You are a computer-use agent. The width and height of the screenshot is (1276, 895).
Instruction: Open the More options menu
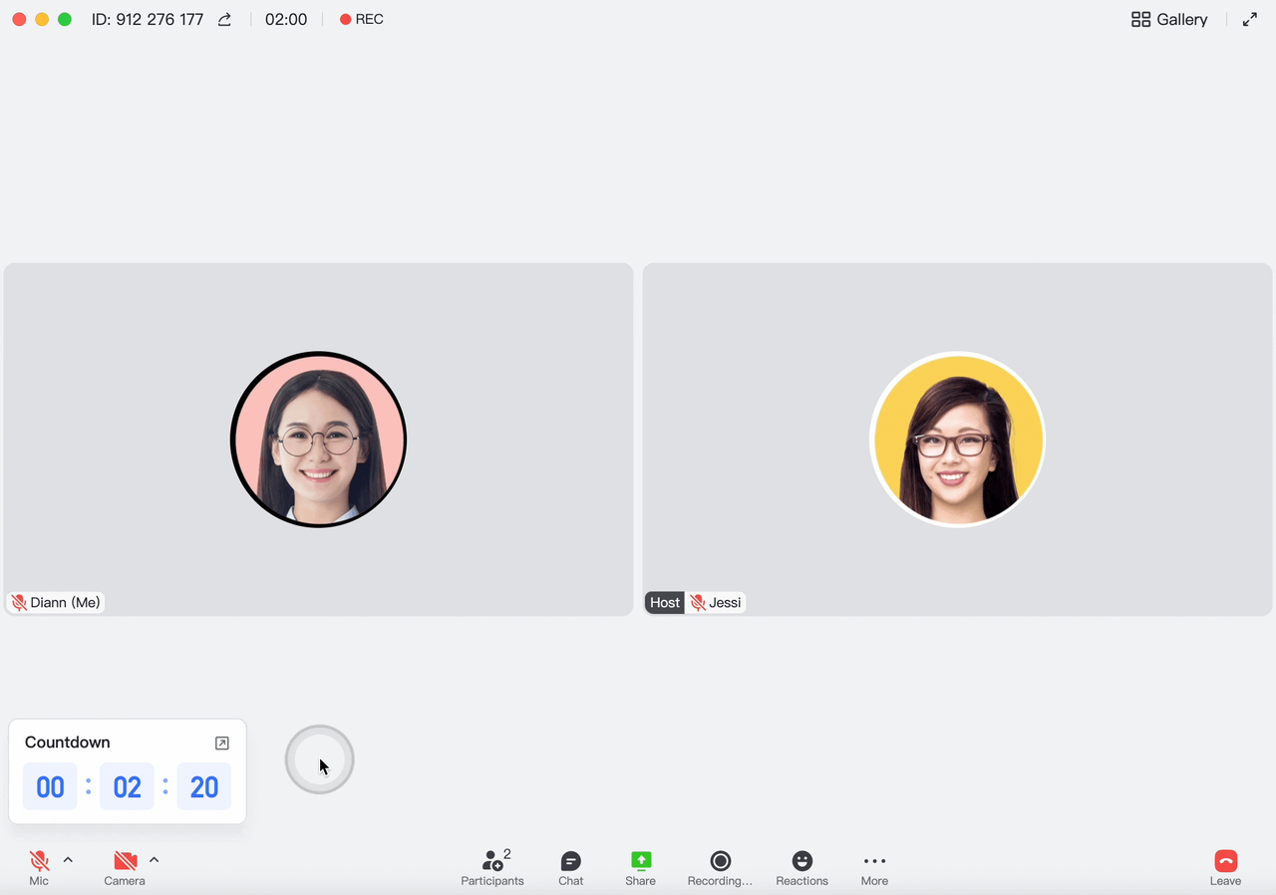[x=874, y=866]
